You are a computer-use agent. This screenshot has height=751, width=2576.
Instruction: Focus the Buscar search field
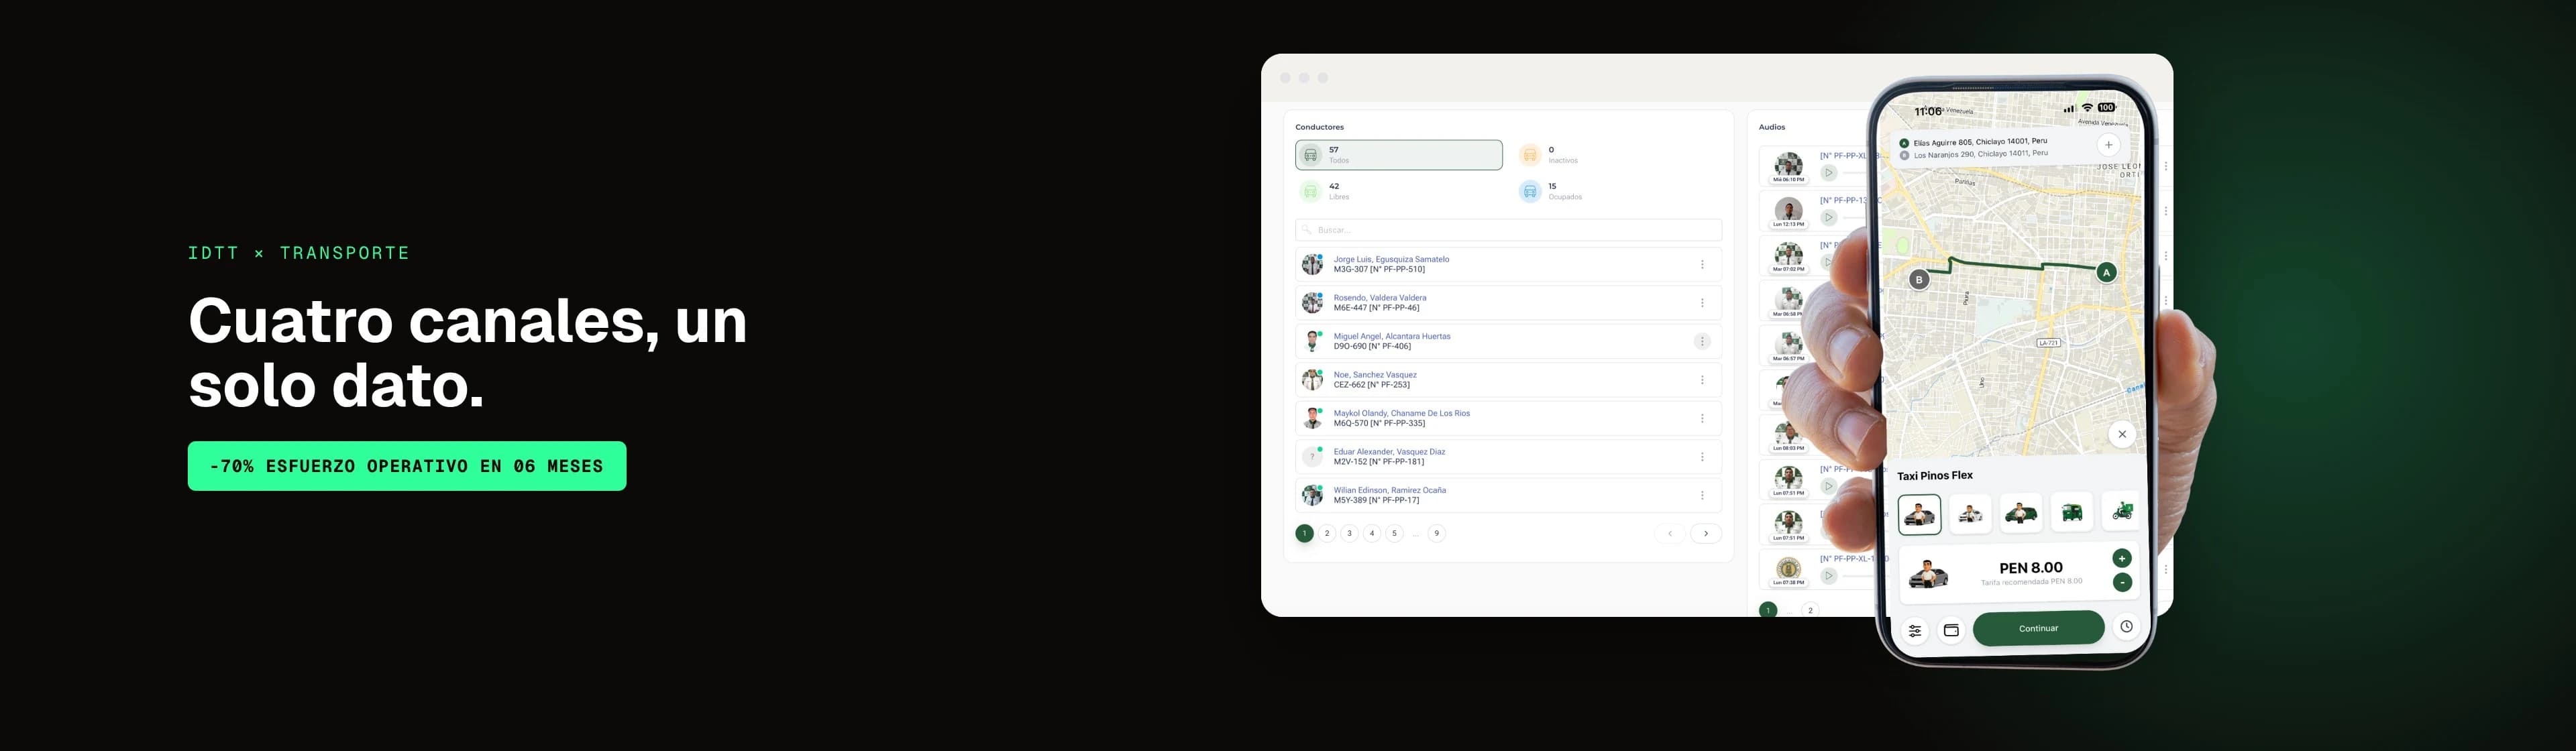(1508, 230)
